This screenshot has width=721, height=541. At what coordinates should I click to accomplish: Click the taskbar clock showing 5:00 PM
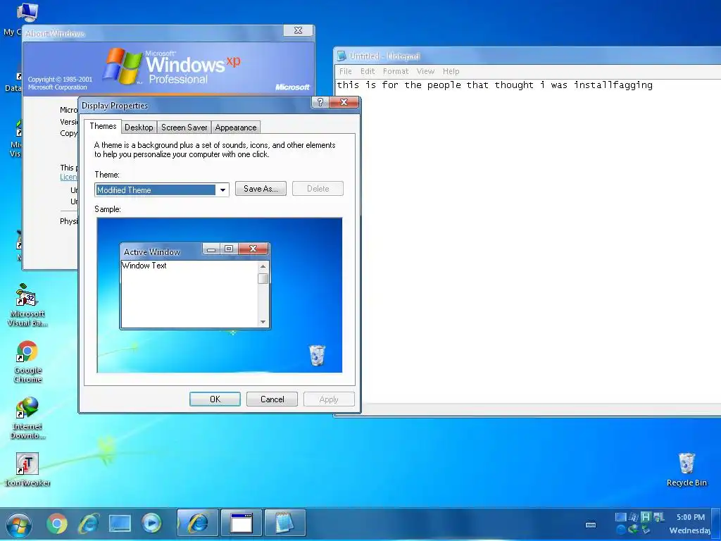(x=690, y=517)
